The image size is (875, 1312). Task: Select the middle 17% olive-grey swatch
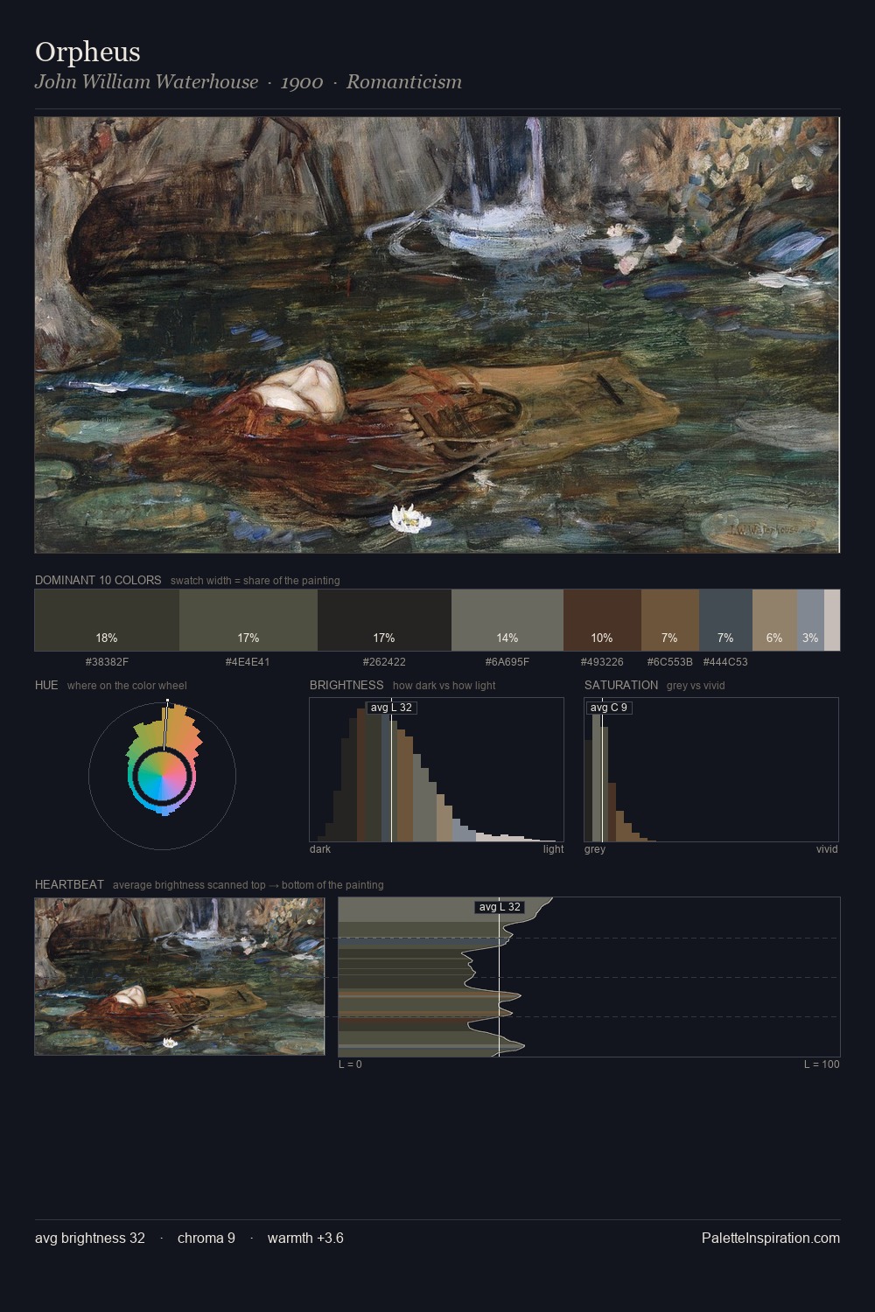248,620
